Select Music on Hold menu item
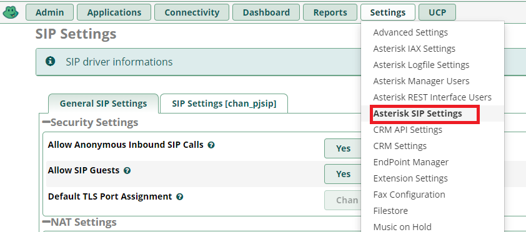 click(x=402, y=226)
